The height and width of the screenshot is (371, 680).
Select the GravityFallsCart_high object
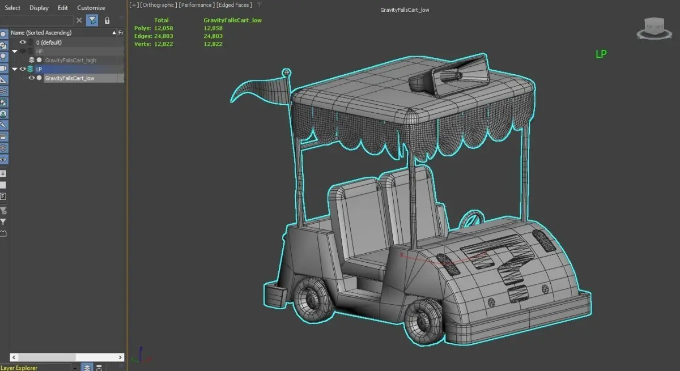[x=71, y=61]
